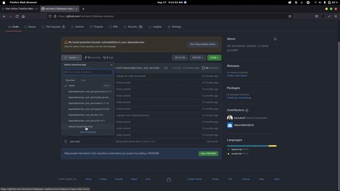Go back with the browser back arrow
The image size is (340, 191).
tap(4, 16)
